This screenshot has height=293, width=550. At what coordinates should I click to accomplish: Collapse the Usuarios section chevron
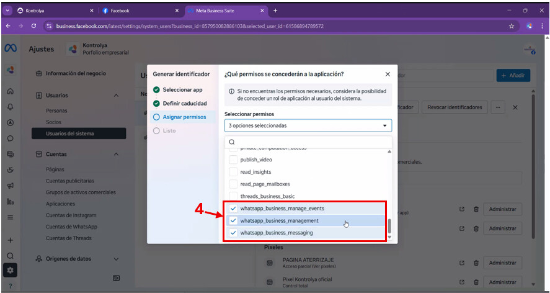click(x=116, y=96)
